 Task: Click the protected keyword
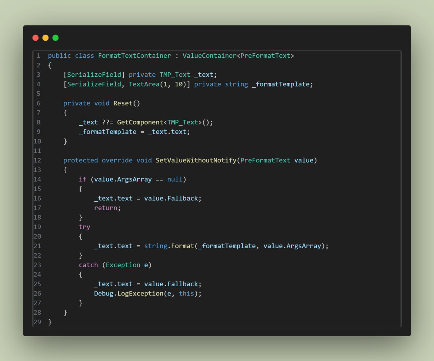click(80, 160)
